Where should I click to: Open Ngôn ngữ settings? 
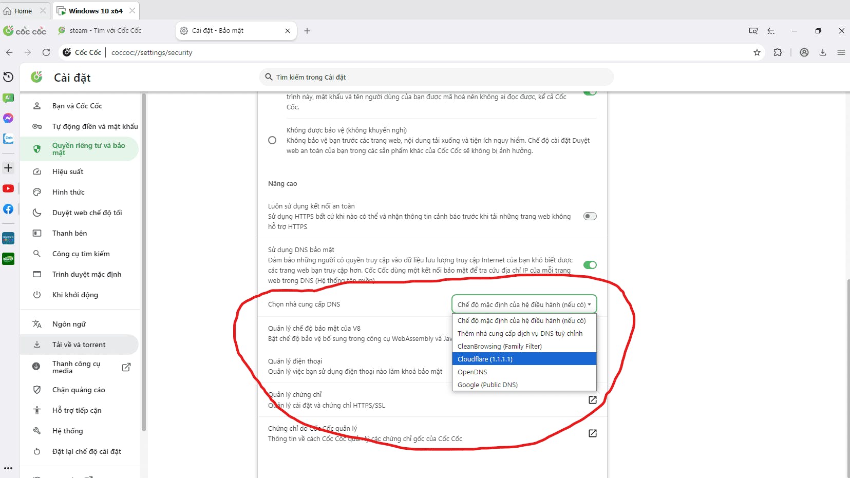click(80, 324)
